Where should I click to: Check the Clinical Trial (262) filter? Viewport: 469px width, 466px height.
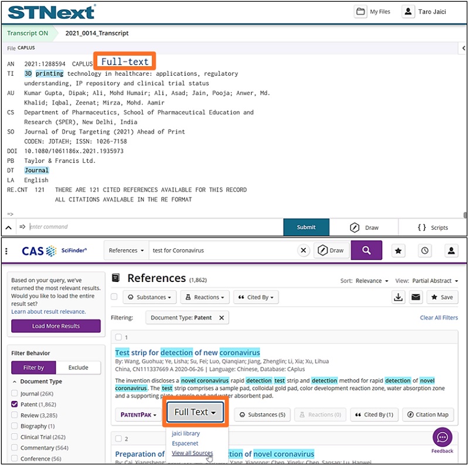[x=14, y=437]
